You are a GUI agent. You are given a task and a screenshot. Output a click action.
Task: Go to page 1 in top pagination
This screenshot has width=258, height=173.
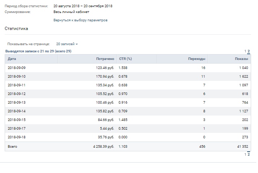(x=245, y=51)
